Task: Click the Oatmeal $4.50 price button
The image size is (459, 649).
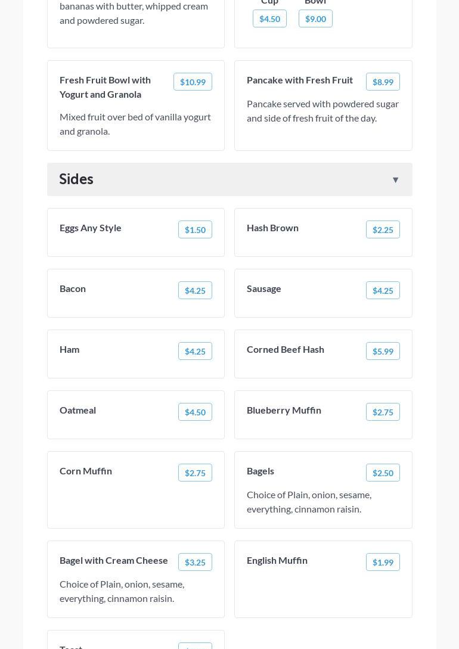Action: [195, 412]
